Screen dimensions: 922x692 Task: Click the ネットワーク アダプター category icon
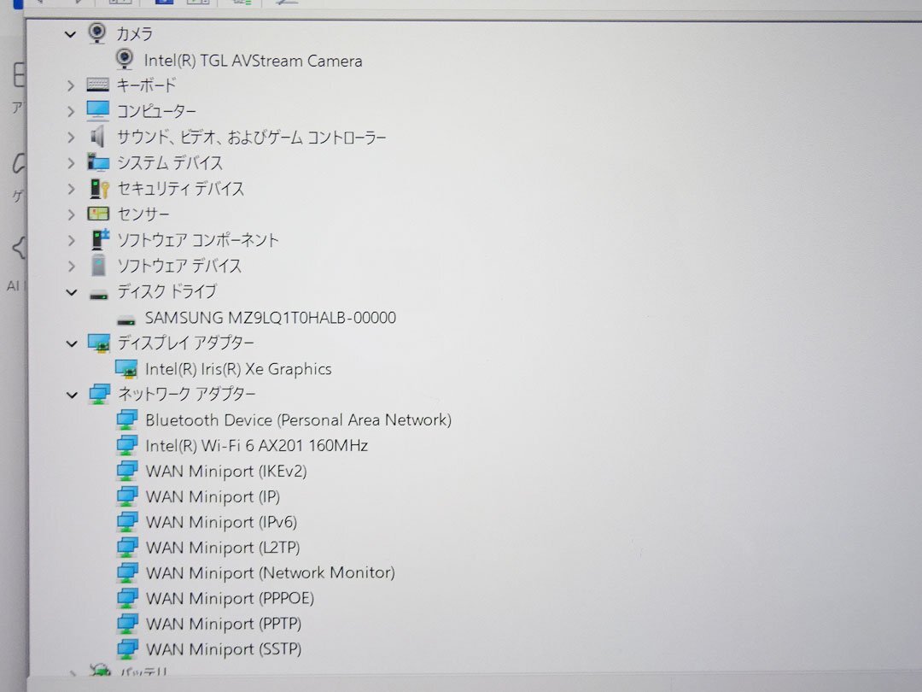pos(99,394)
